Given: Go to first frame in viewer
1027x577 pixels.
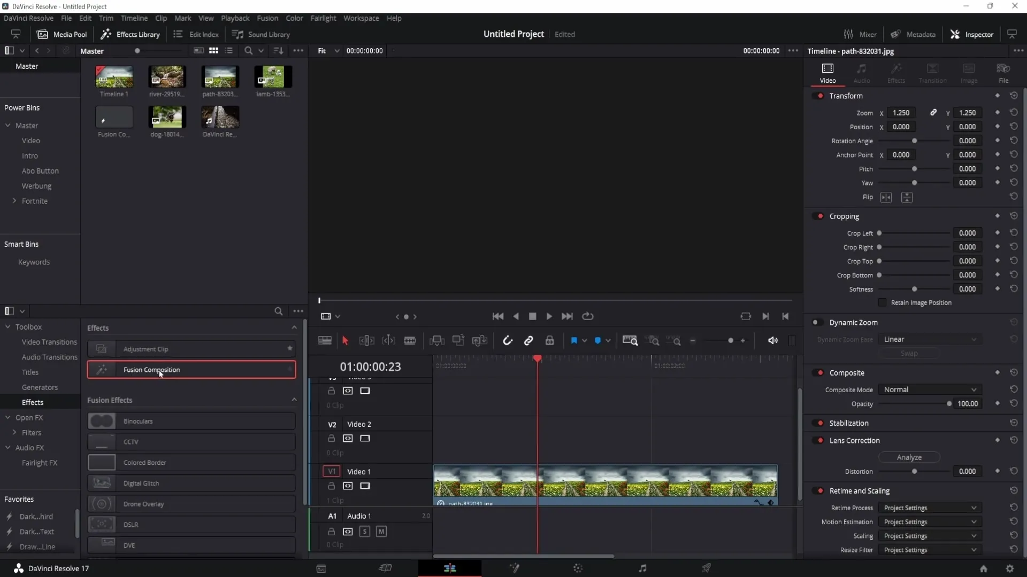Looking at the screenshot, I should (498, 316).
